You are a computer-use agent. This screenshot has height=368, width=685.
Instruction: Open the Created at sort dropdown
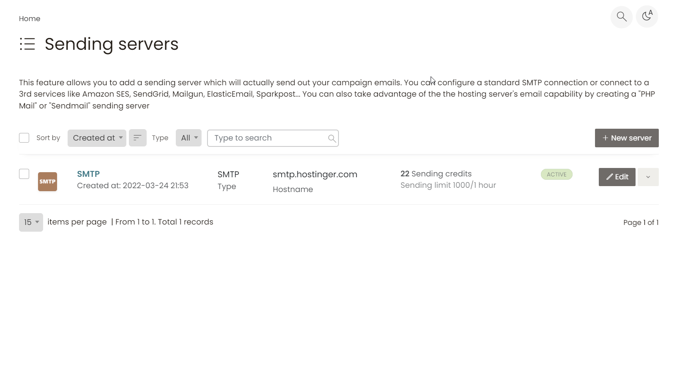tap(97, 138)
